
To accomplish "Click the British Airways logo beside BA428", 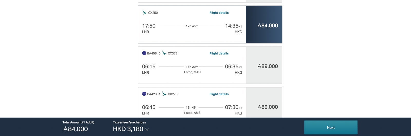I will coord(144,94).
